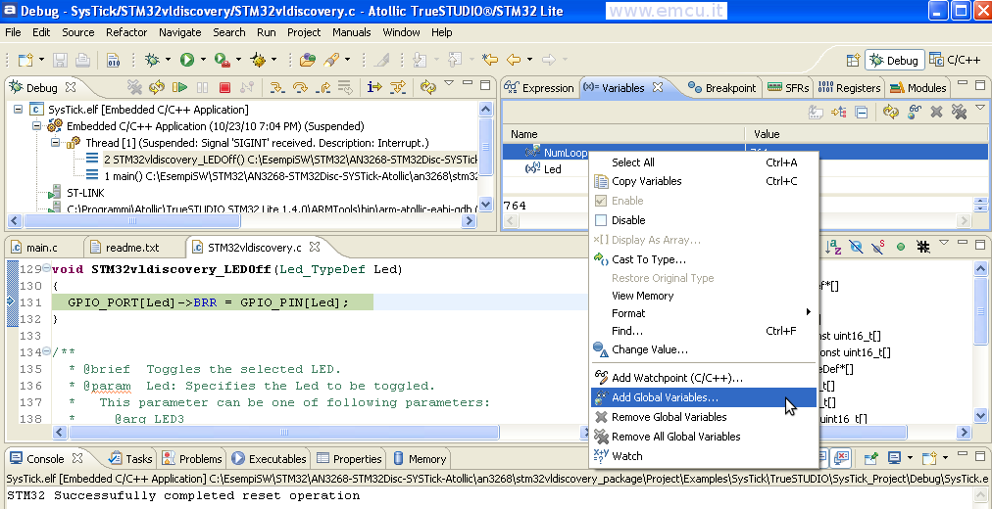The height and width of the screenshot is (509, 992).
Task: Click the Step Over icon
Action: tap(300, 87)
